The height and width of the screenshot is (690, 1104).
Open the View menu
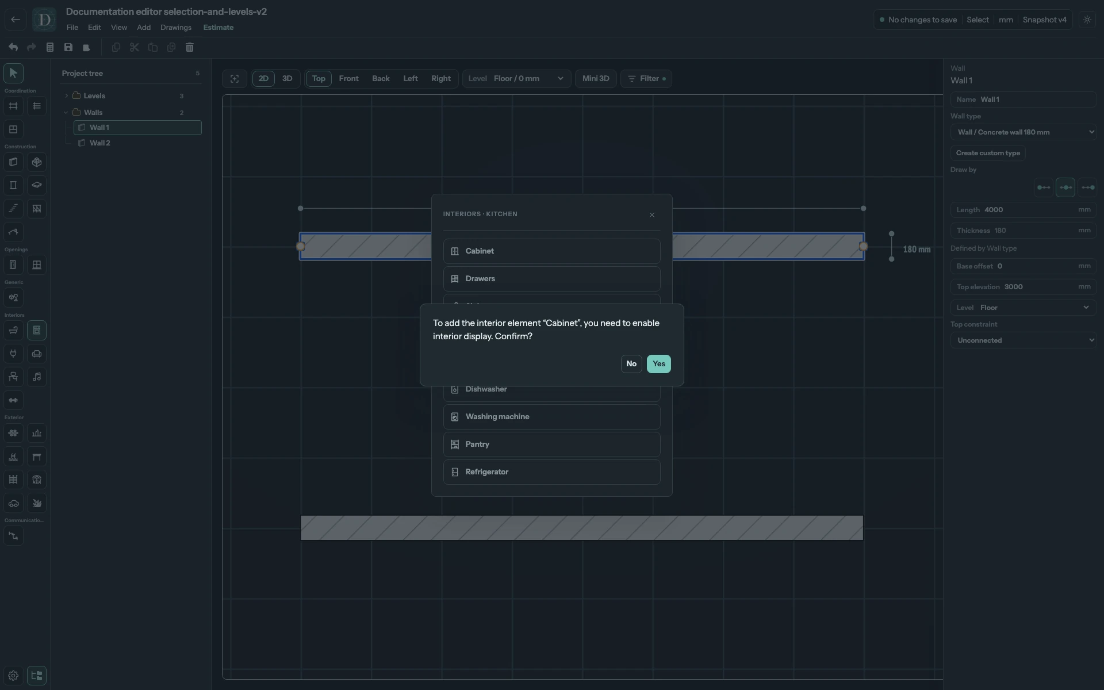click(x=119, y=28)
